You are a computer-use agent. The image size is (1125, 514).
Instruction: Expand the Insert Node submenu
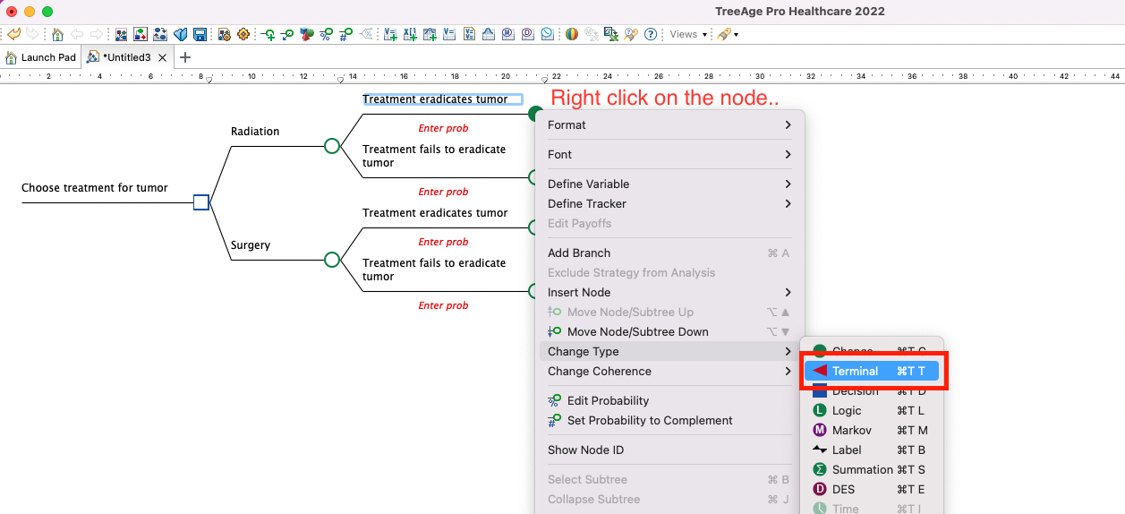[669, 292]
